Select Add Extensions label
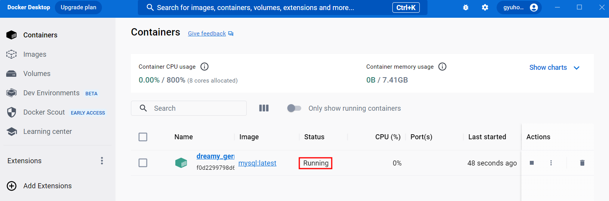This screenshot has height=201, width=609. (47, 186)
